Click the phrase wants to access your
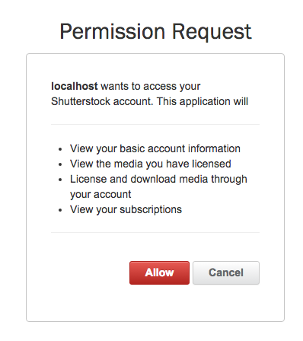303x341 pixels. tap(151, 86)
